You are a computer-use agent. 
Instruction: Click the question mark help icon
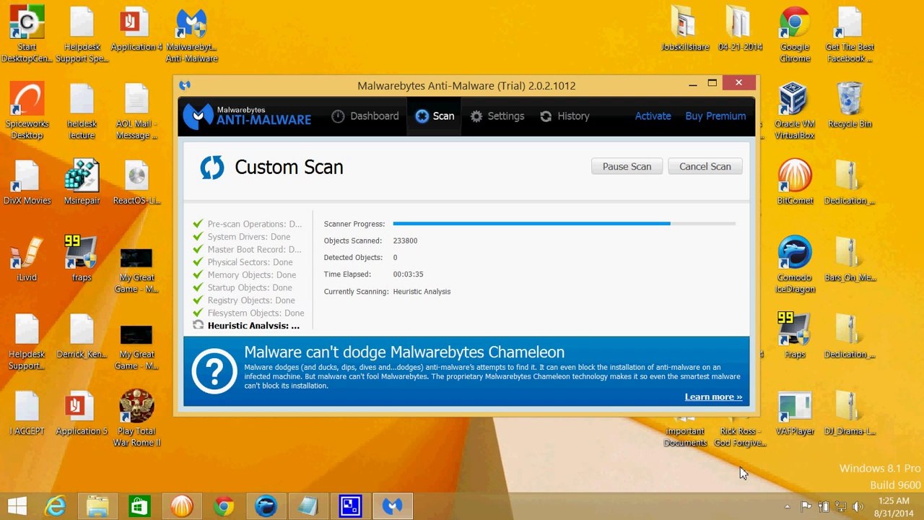click(x=214, y=371)
